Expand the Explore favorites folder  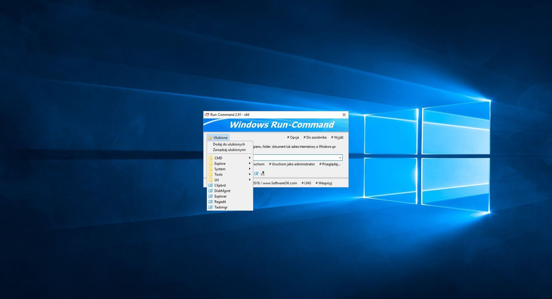(230, 164)
